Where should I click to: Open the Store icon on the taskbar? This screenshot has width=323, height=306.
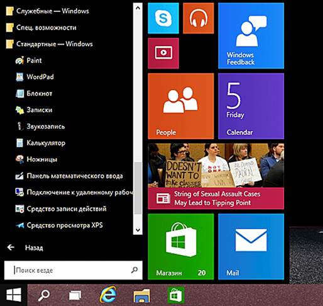[176, 295]
